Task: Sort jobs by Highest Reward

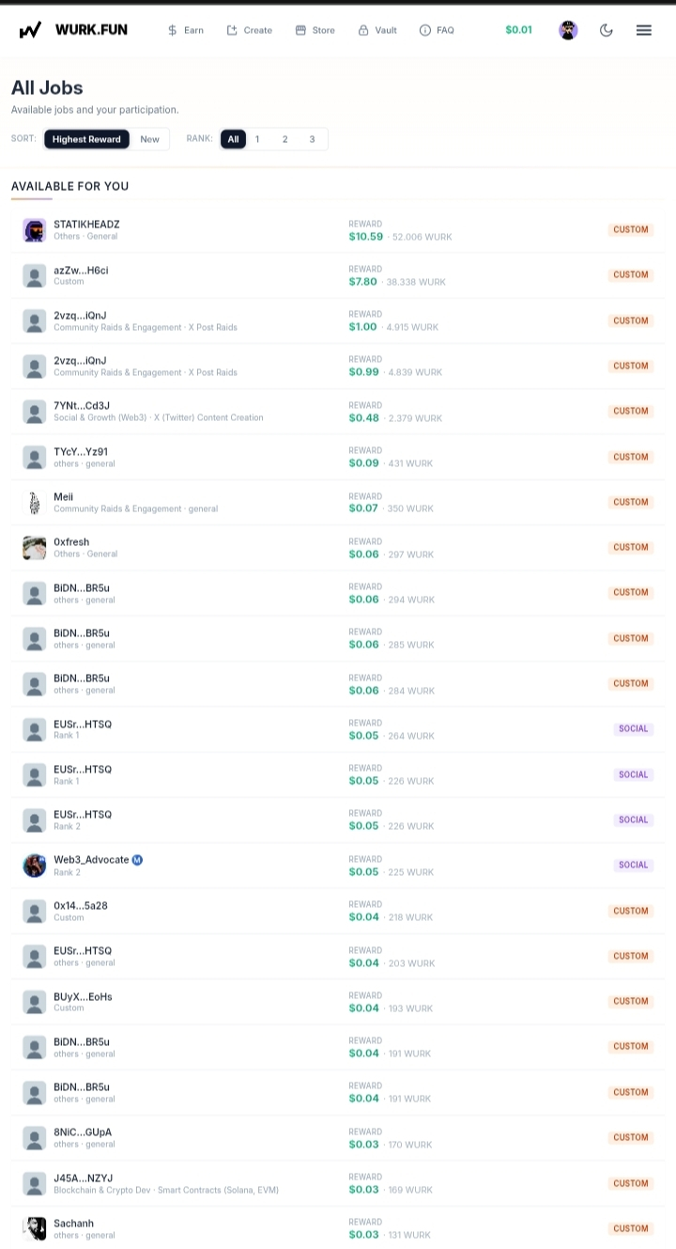Action: [86, 139]
